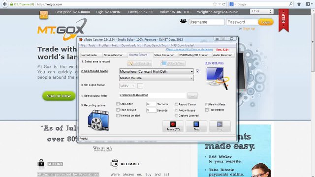Image resolution: width=315 pixels, height=177 pixels.
Task: Click the Mt.Gox Login button
Action: click(266, 22)
